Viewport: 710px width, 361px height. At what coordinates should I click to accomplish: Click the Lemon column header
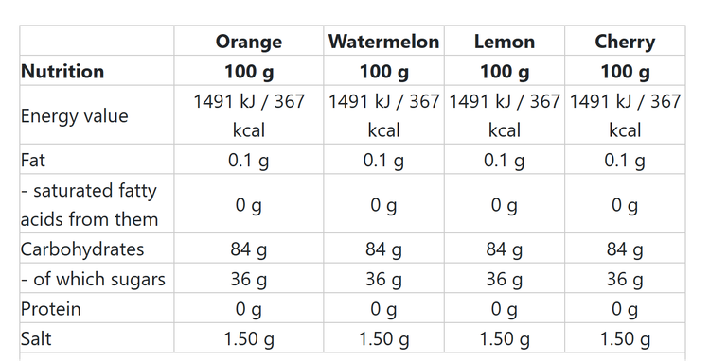click(505, 42)
